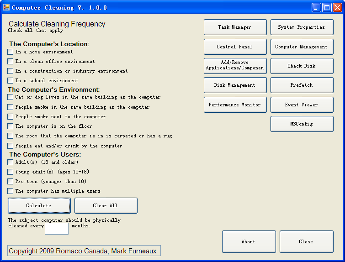This screenshot has height=262, width=345.
Task: Open Task Manager
Action: (235, 27)
